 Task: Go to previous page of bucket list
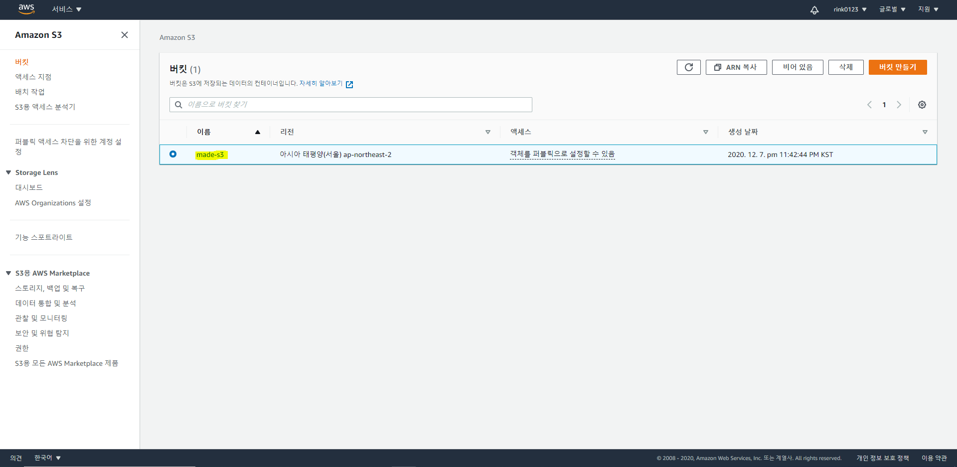tap(869, 105)
